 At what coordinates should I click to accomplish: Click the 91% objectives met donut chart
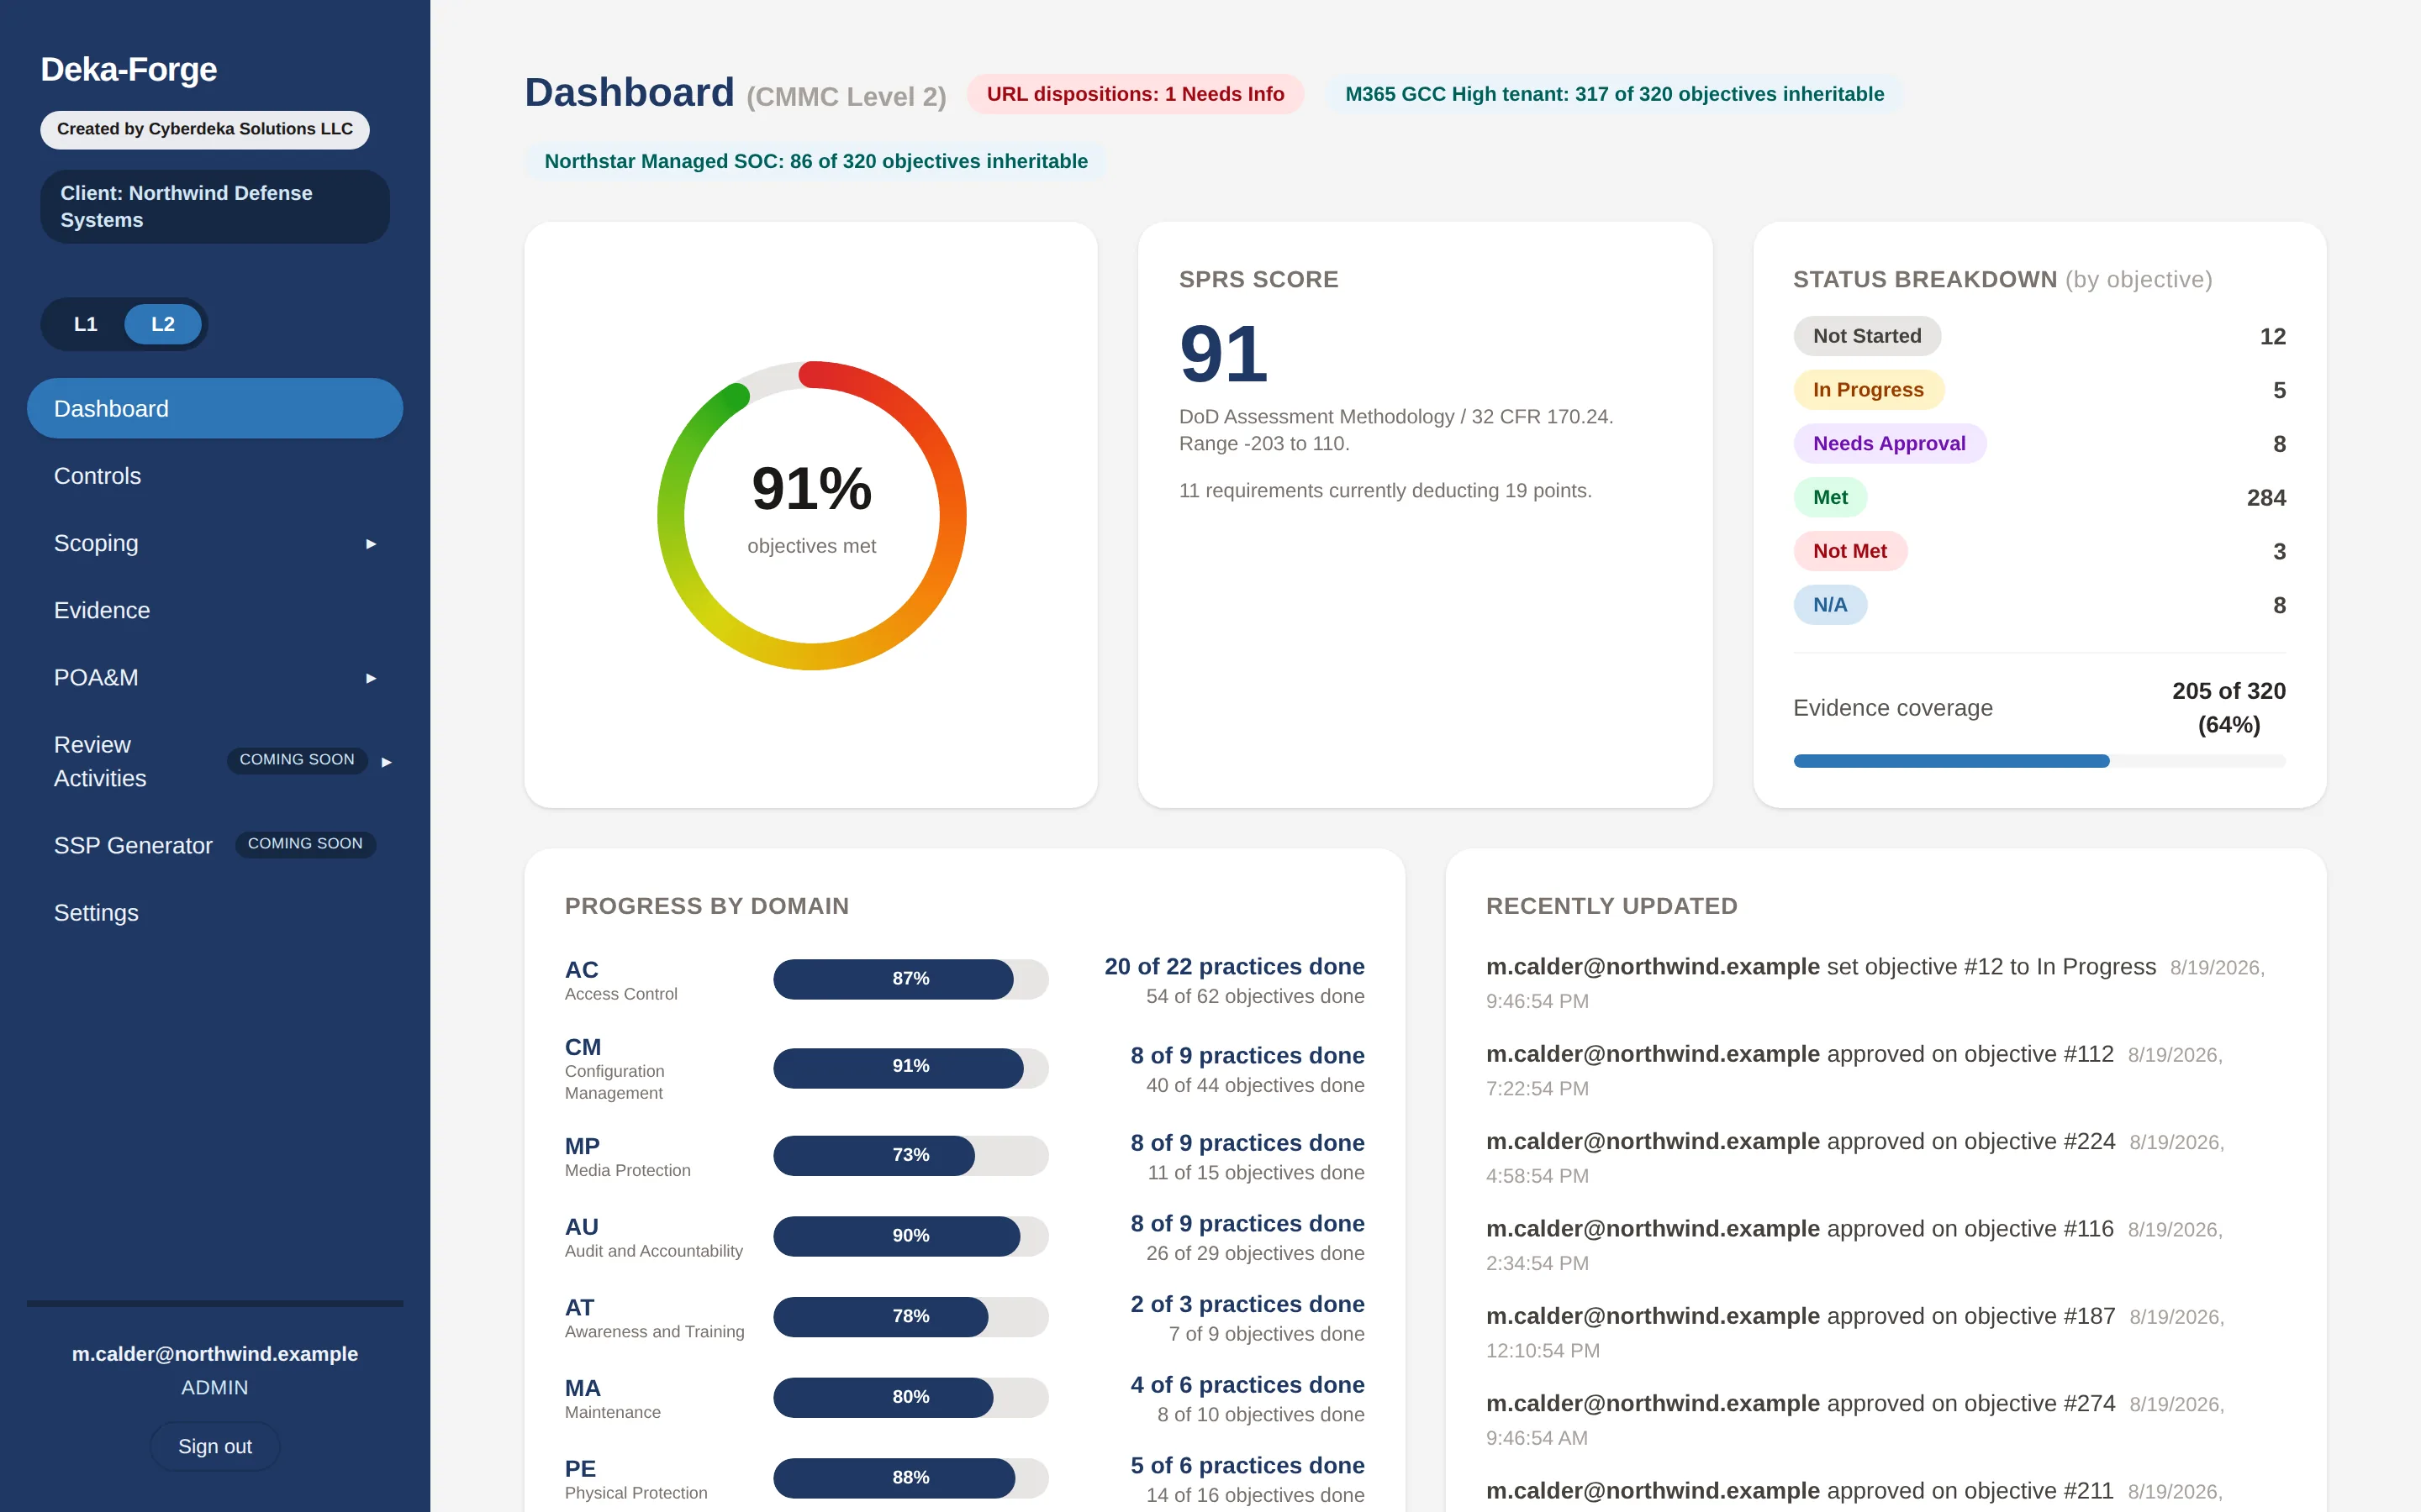pyautogui.click(x=811, y=515)
